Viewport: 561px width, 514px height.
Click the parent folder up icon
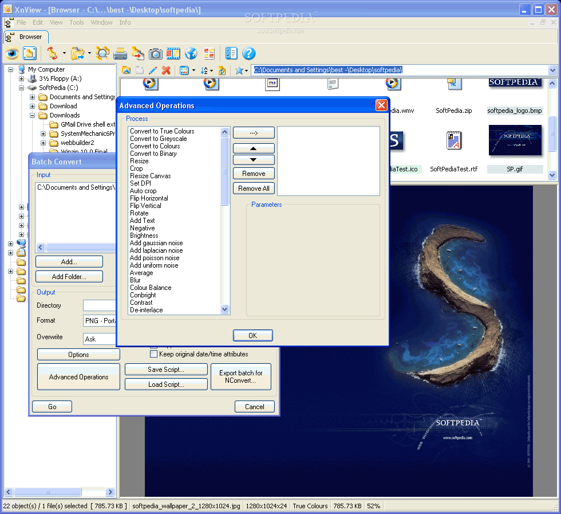126,70
